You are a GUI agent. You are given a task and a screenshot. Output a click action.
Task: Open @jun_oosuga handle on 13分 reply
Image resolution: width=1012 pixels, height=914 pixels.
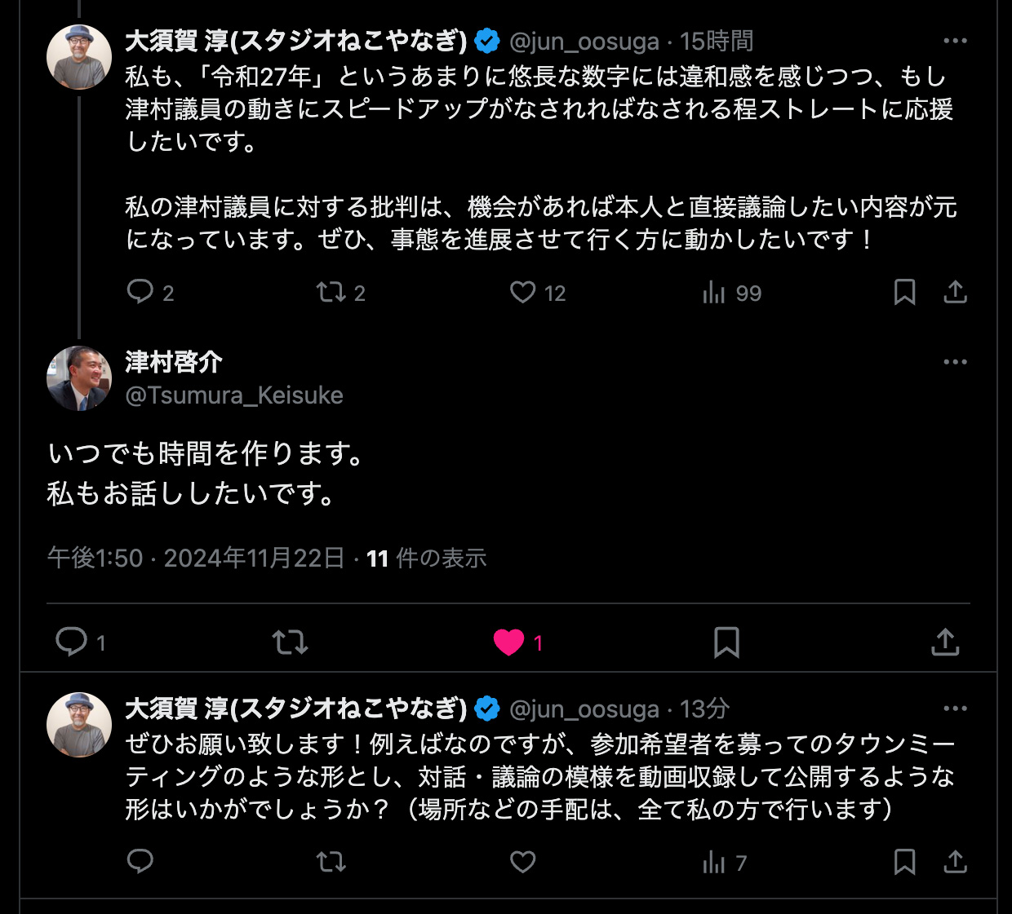[584, 709]
